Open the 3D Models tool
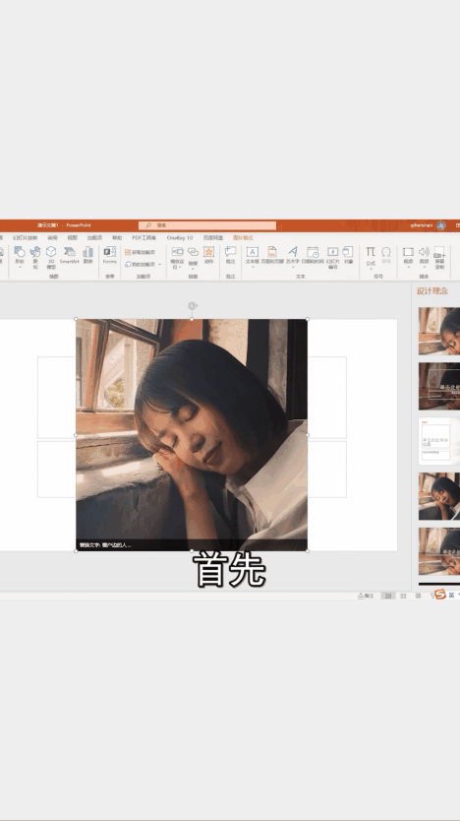This screenshot has height=821, width=460. click(51, 257)
